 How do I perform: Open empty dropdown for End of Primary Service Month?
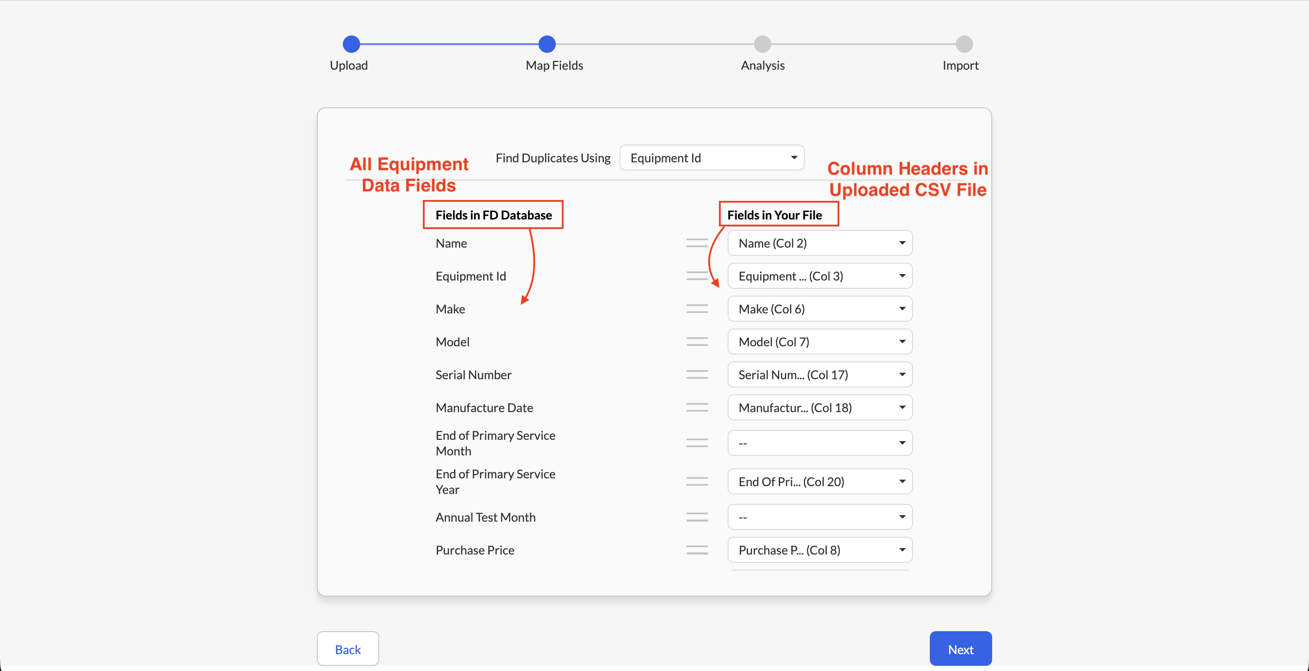(x=820, y=443)
